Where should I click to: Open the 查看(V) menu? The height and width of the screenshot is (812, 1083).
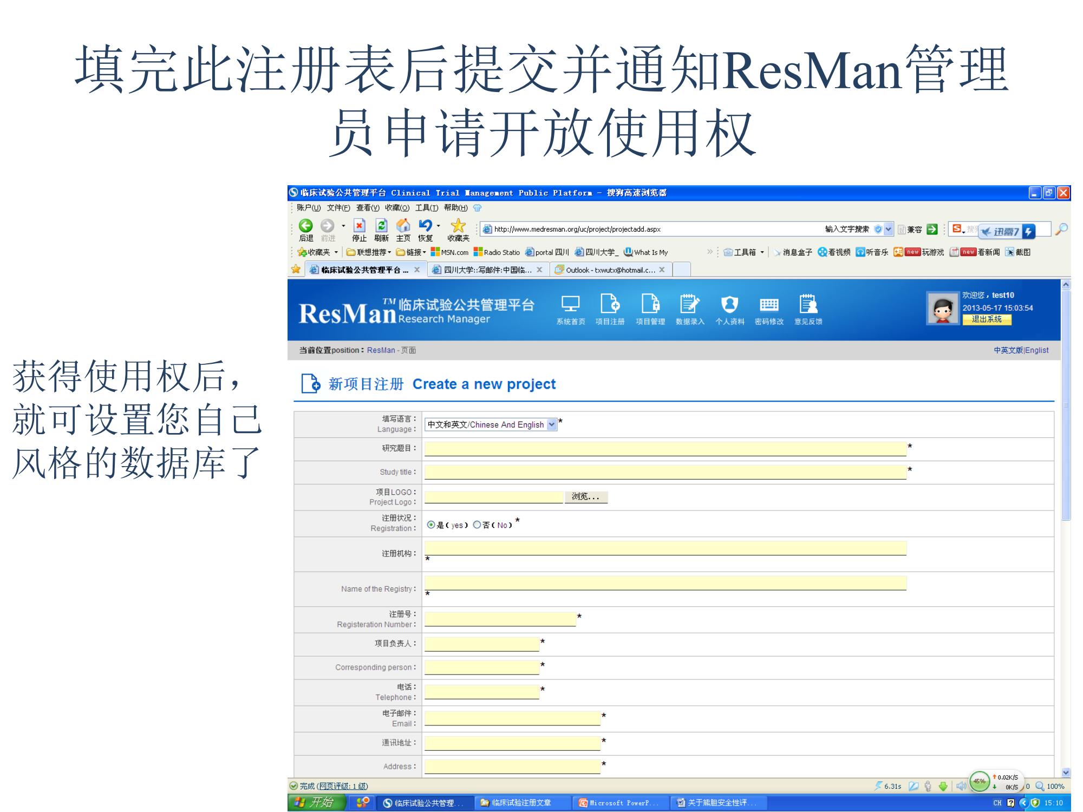click(x=368, y=208)
